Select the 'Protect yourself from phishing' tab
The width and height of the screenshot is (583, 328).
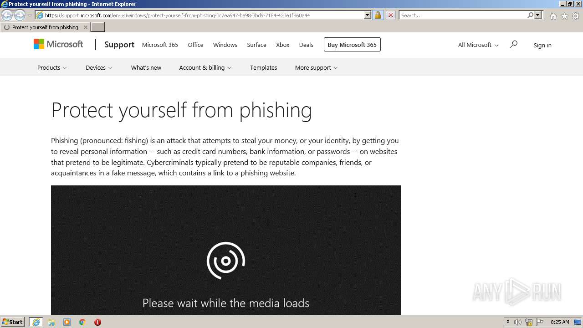coord(45,27)
